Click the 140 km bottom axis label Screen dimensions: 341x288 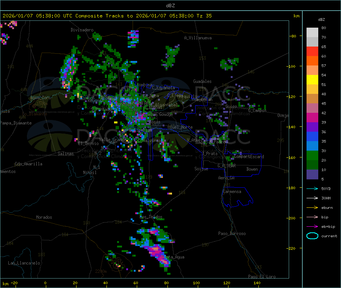tap(257, 283)
